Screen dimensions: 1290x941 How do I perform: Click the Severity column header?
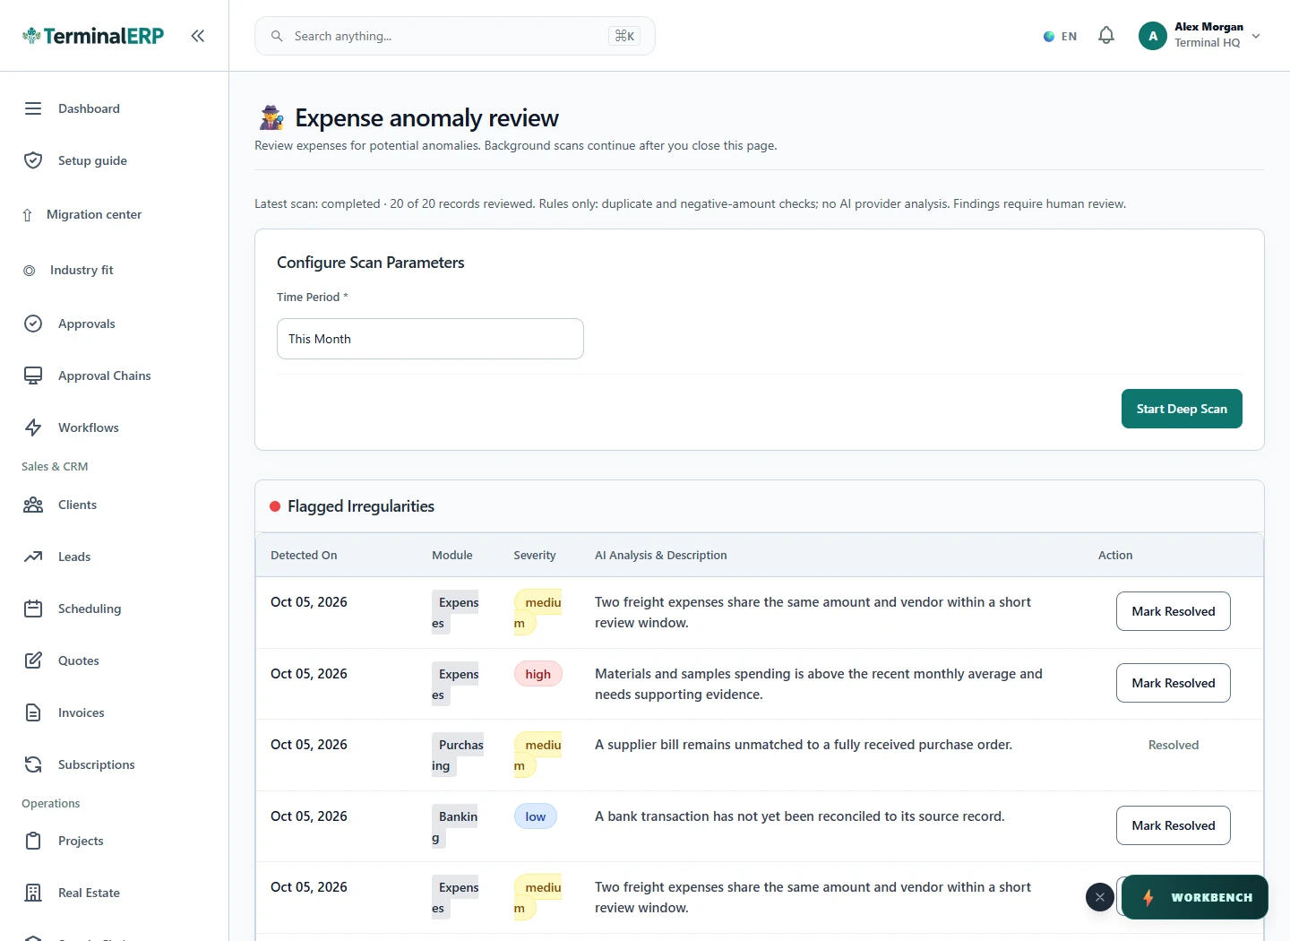(x=535, y=556)
